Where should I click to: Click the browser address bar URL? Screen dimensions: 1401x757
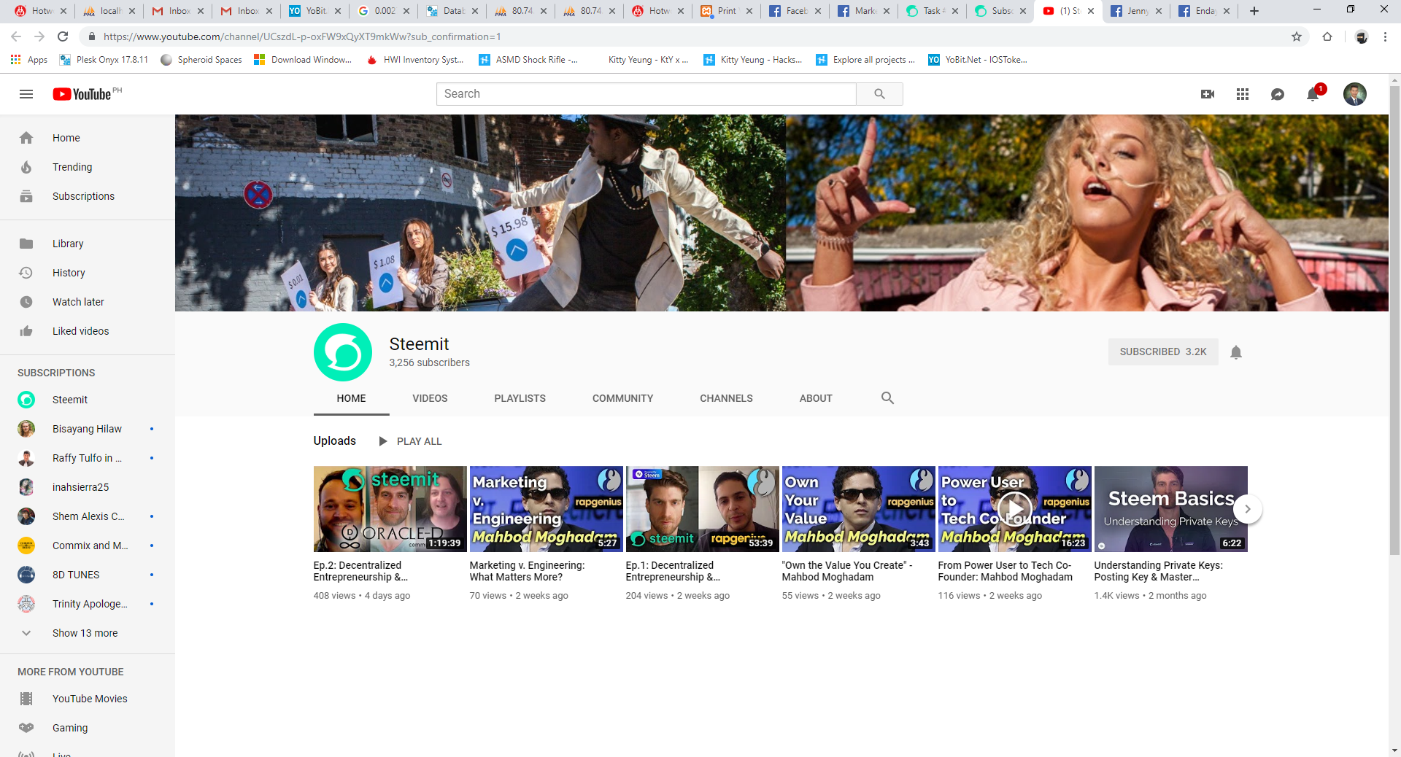click(302, 36)
